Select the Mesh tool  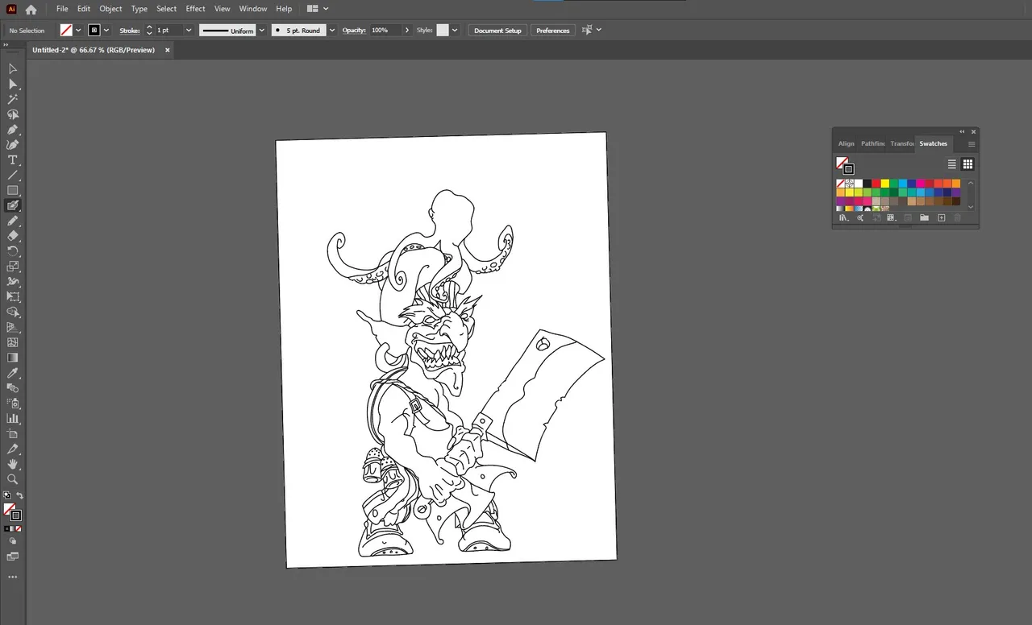[x=13, y=342]
